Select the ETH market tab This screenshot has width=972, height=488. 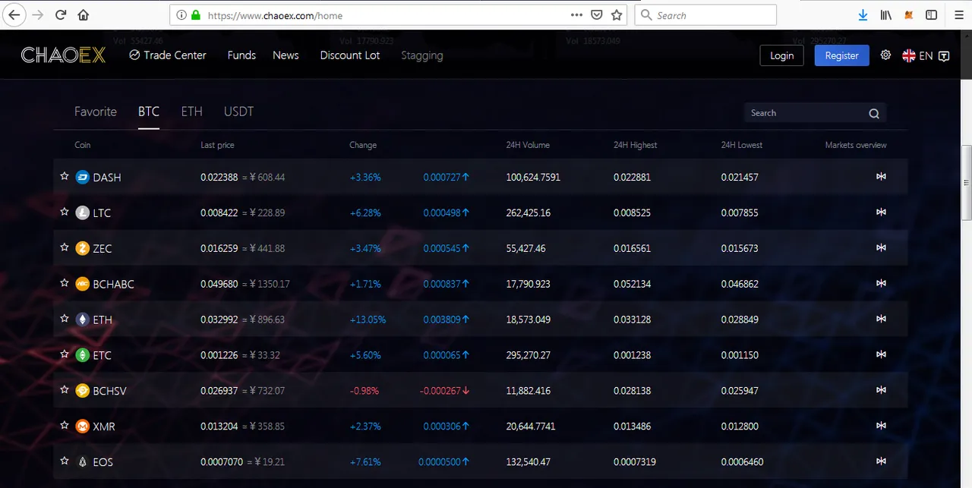click(x=191, y=112)
